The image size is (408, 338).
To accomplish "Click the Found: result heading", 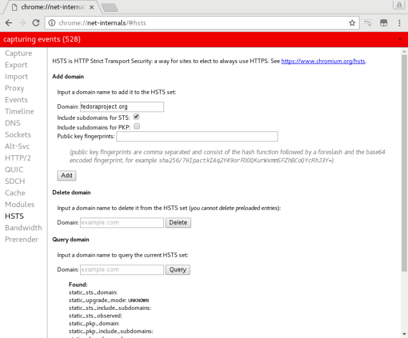I will pos(78,284).
